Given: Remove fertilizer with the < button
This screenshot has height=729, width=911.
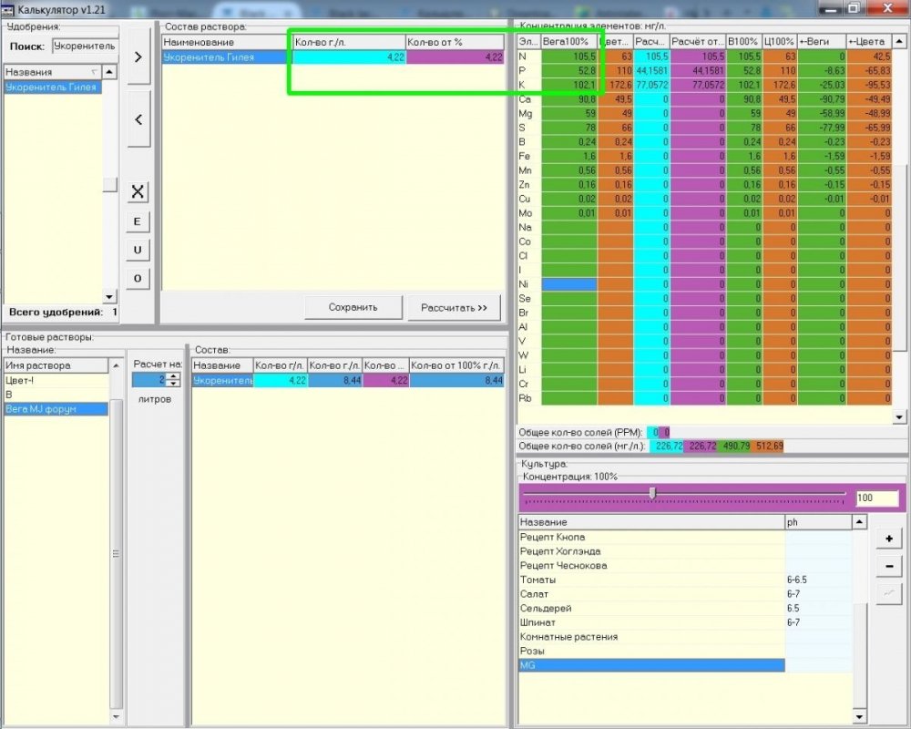Looking at the screenshot, I should [x=138, y=119].
